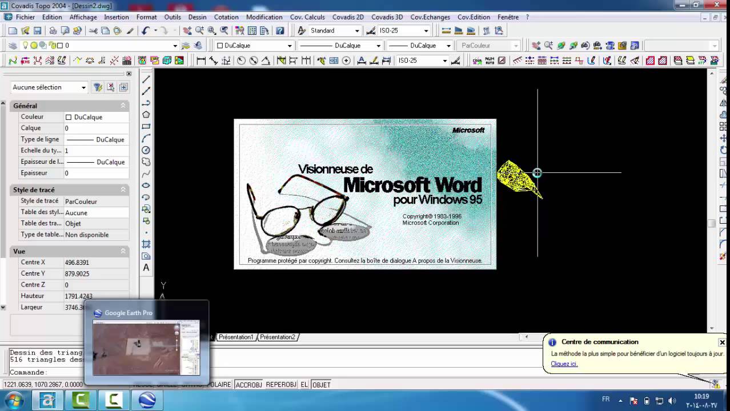Toggle ACCROBJ object snap in status bar

[x=249, y=385]
